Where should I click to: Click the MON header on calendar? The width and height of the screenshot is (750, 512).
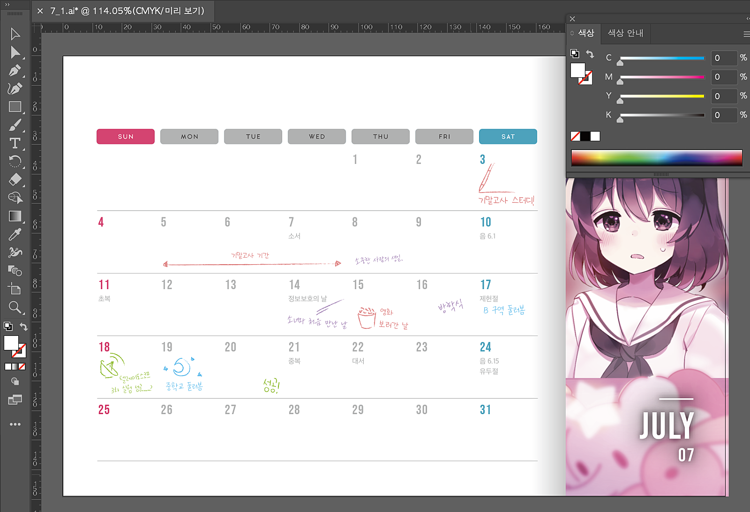[x=189, y=136]
